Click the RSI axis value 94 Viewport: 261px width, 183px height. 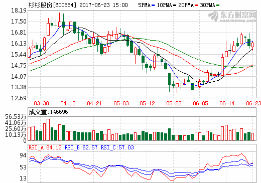(23, 155)
